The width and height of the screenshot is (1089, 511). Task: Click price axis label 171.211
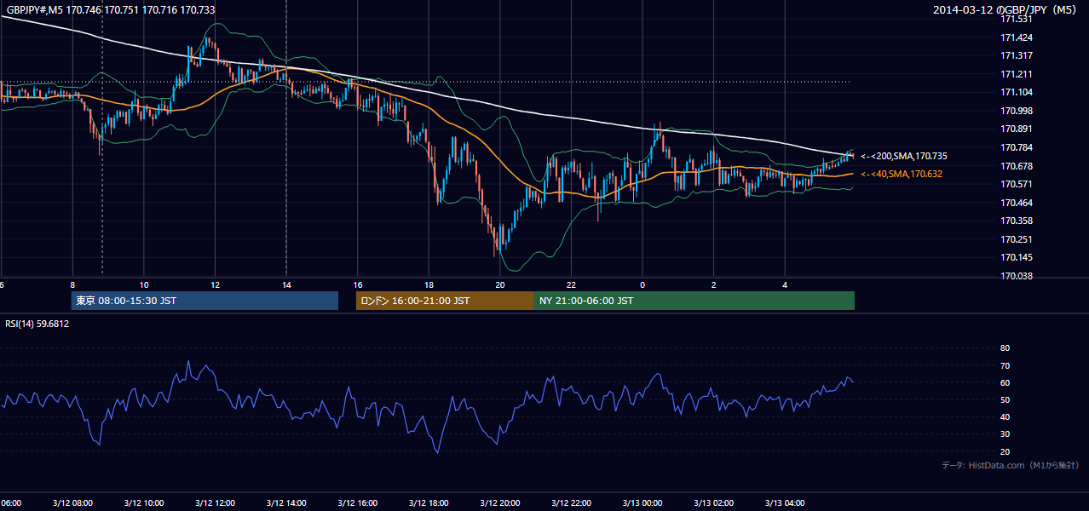click(x=1016, y=74)
